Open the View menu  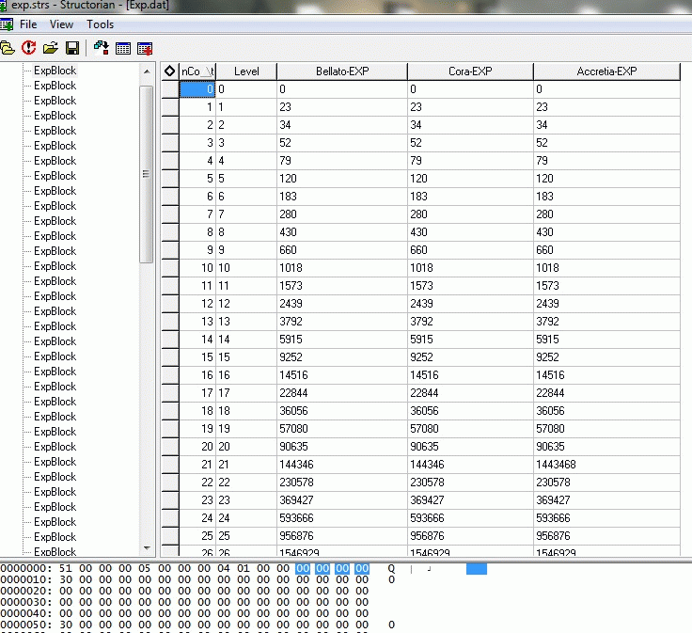(61, 24)
